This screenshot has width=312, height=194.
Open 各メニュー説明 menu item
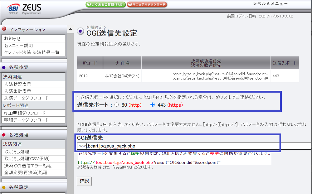(33, 46)
